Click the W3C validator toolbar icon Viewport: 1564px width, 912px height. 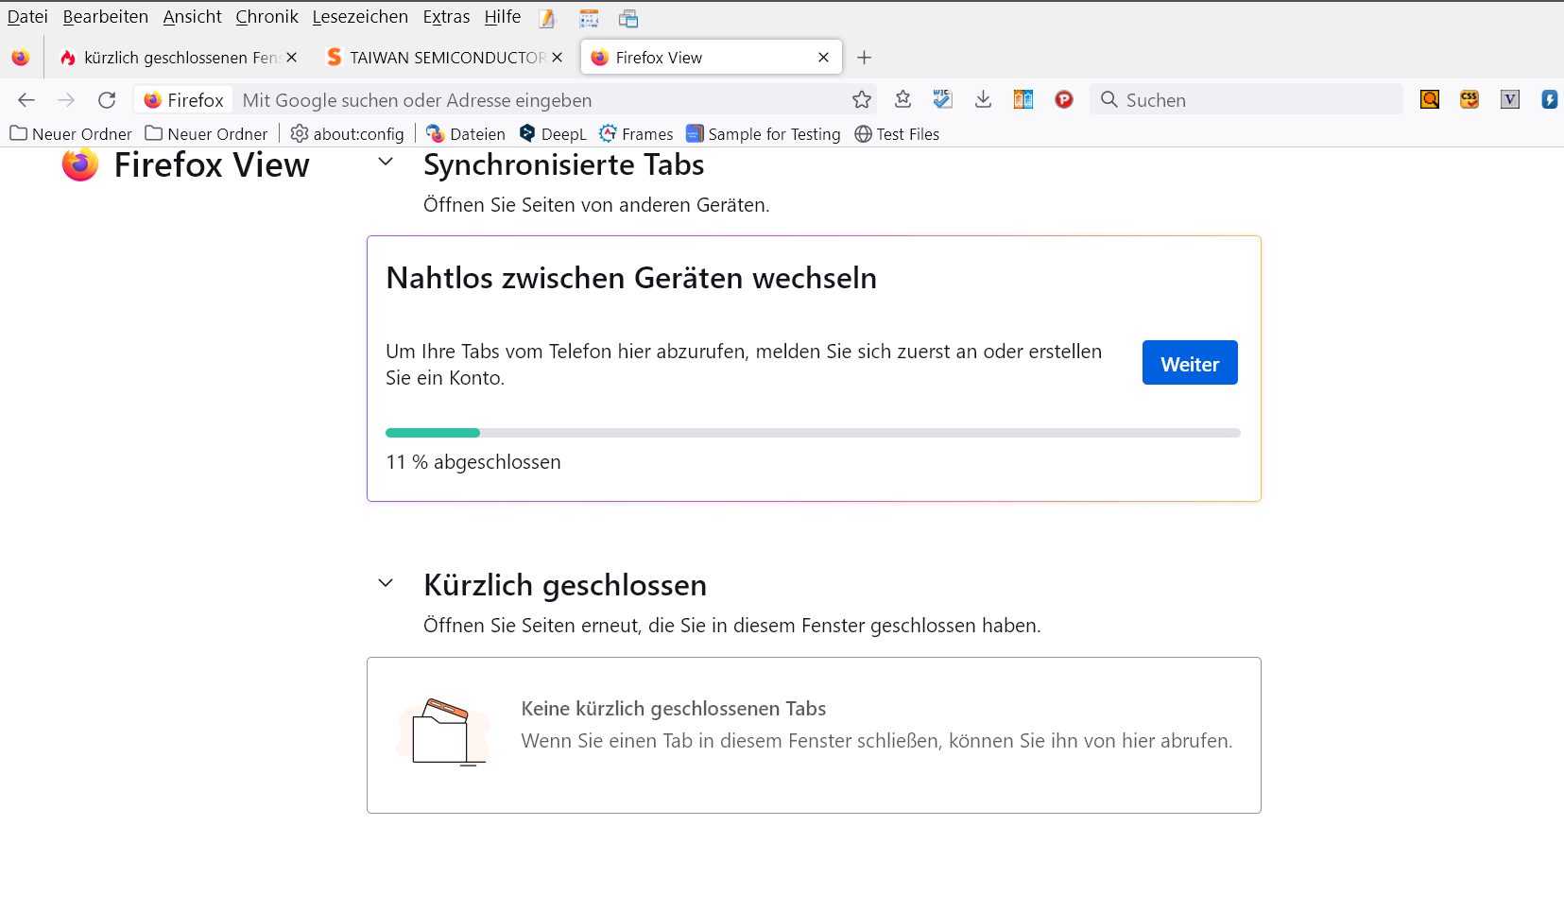942,100
